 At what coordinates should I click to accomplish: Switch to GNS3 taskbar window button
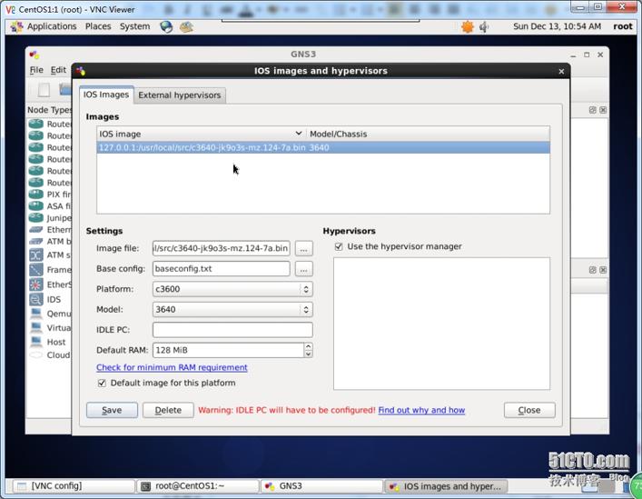tap(321, 486)
